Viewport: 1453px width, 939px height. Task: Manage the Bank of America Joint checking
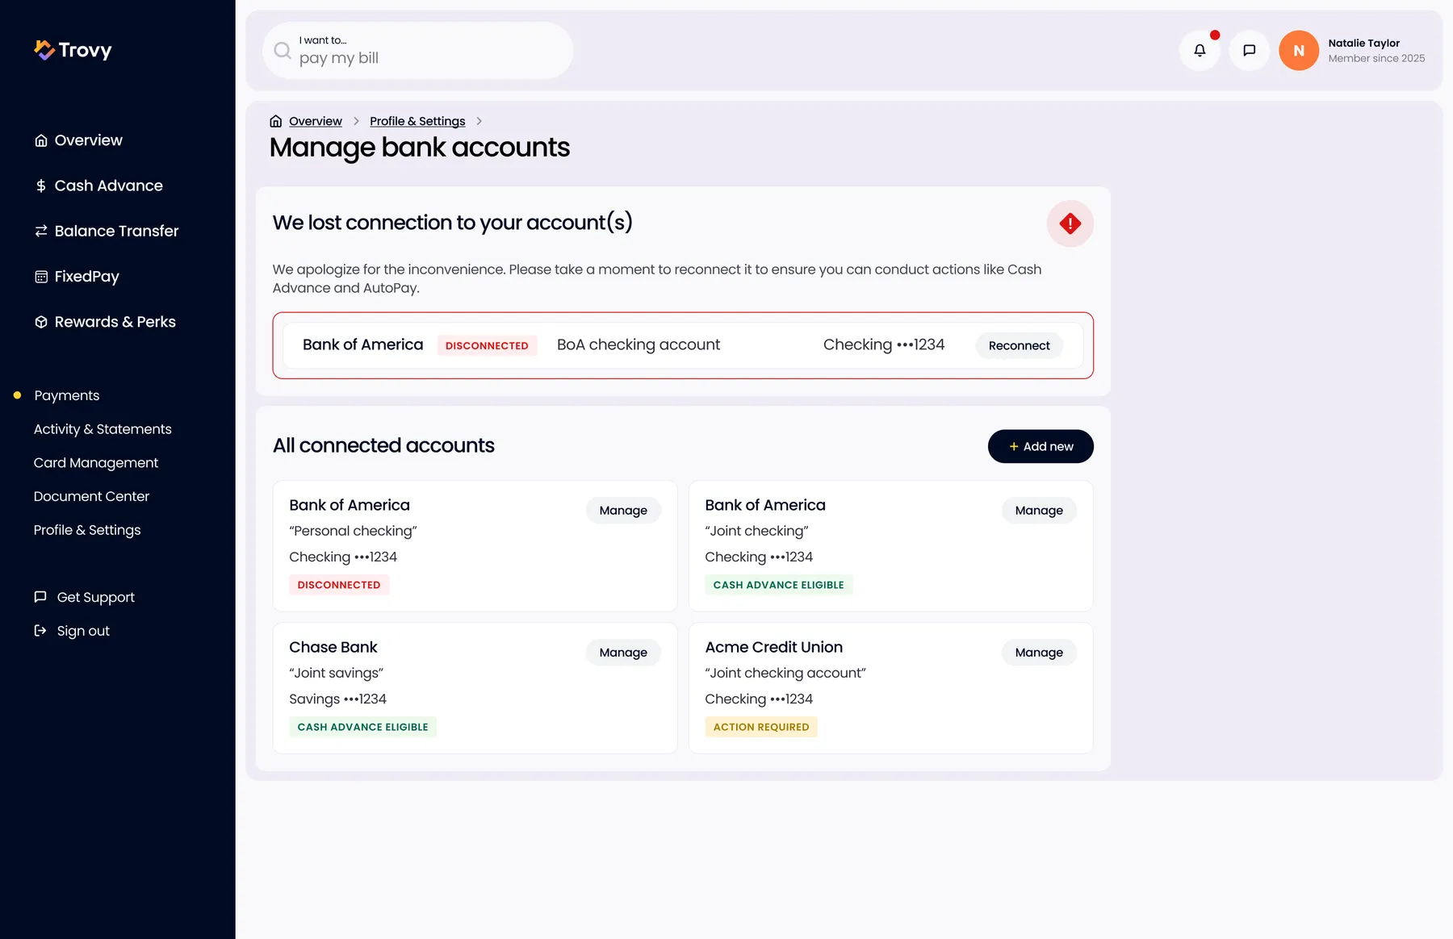click(x=1039, y=511)
